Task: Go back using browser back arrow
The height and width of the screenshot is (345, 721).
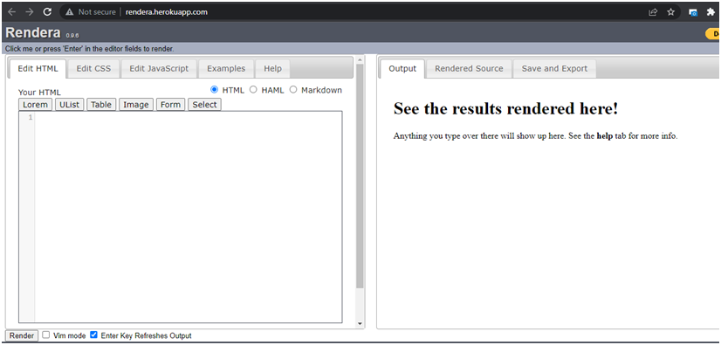Action: coord(12,12)
